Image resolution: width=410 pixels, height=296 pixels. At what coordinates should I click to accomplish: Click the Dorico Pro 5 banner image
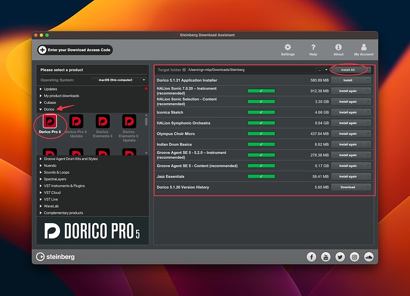coord(93,231)
